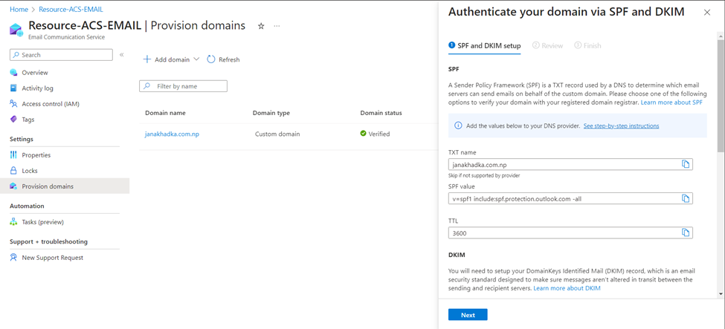
Task: Sort by Domain type column header
Action: [271, 113]
